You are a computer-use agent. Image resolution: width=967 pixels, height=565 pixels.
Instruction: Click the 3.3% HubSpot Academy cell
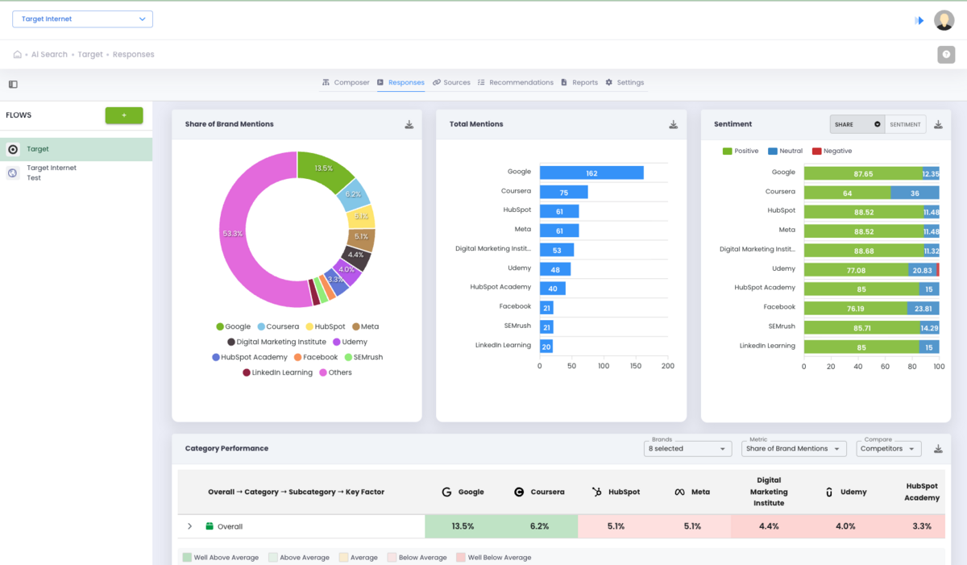922,526
